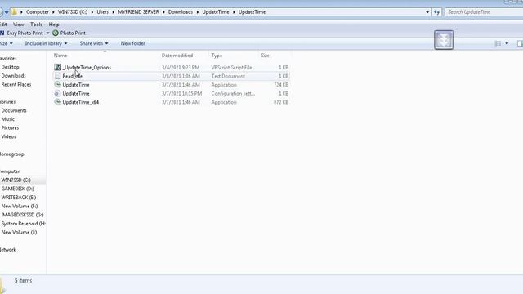Expand the Easy Photo Print dropdown arrow
Image resolution: width=523 pixels, height=294 pixels.
tap(47, 33)
